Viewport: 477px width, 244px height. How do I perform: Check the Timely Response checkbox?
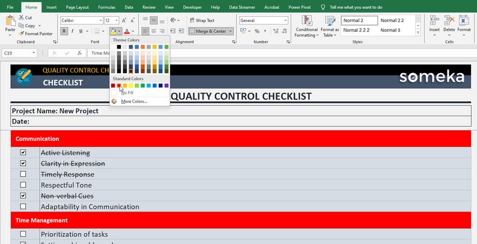coord(23,174)
